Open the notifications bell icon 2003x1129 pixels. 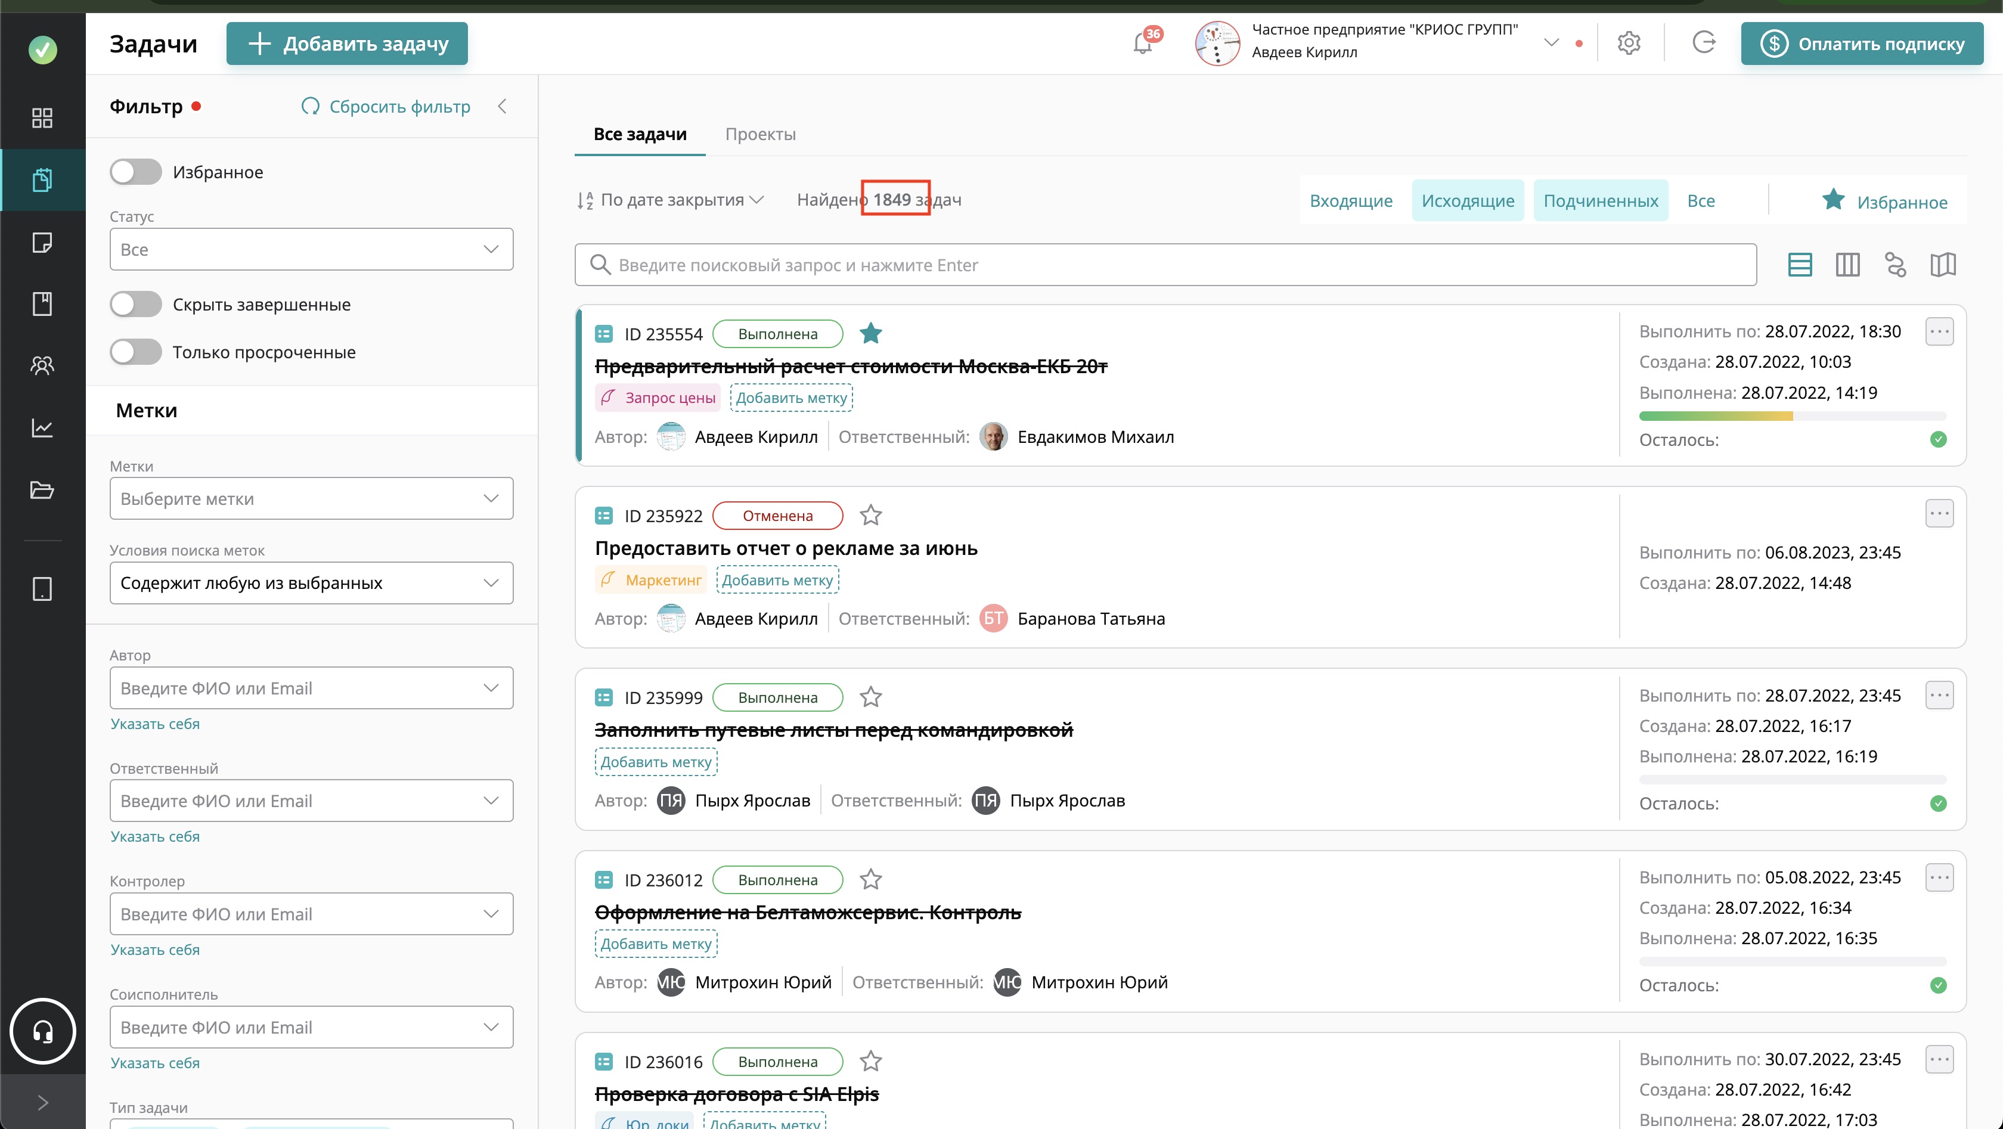pos(1142,44)
